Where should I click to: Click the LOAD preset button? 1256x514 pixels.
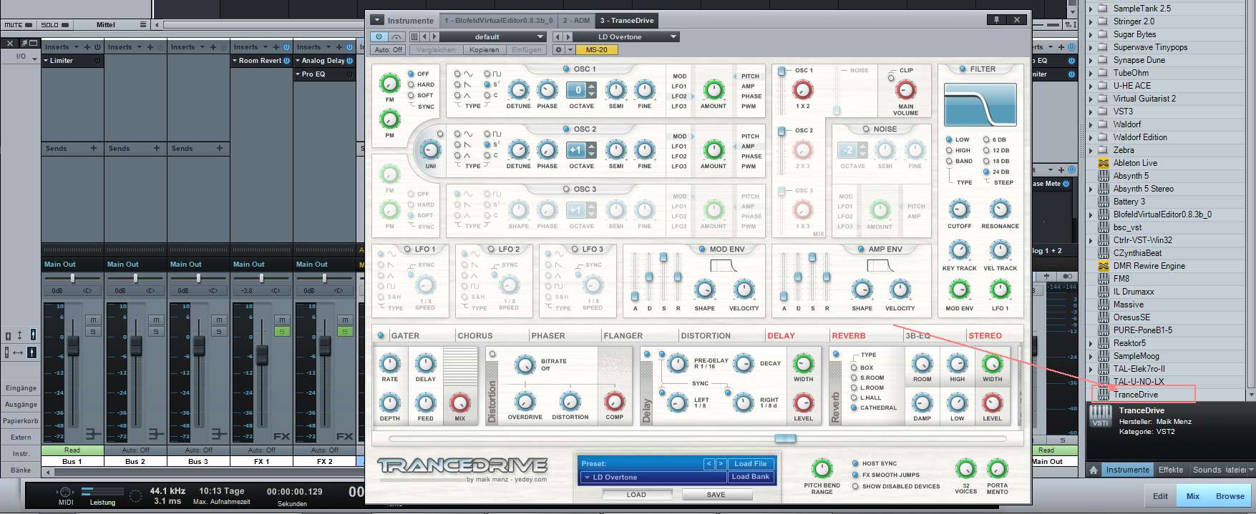(636, 494)
